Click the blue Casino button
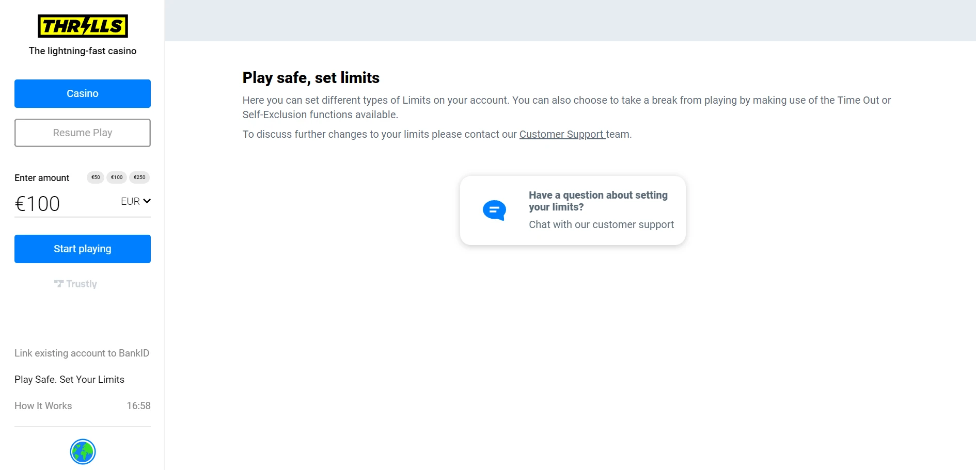Image resolution: width=976 pixels, height=470 pixels. (83, 93)
